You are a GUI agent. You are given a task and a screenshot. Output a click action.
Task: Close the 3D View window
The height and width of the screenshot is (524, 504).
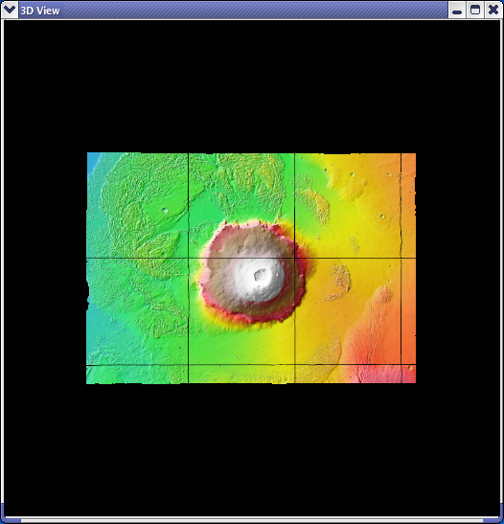[x=493, y=10]
